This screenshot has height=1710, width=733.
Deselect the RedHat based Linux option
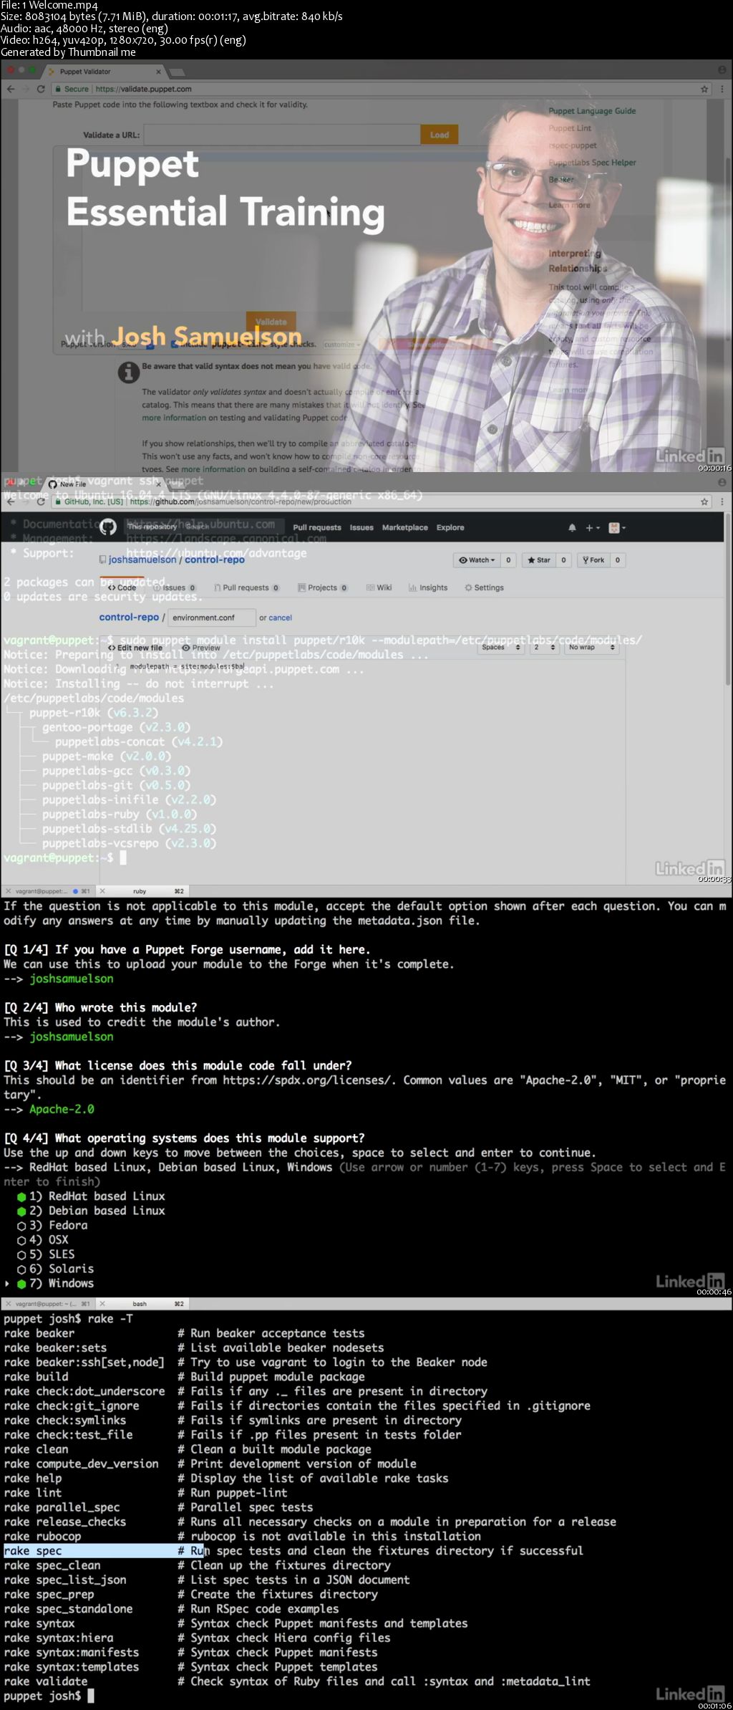21,1196
